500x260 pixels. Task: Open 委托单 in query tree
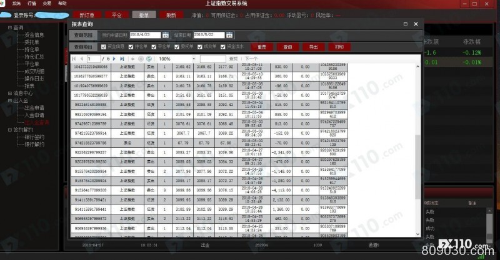[32, 42]
